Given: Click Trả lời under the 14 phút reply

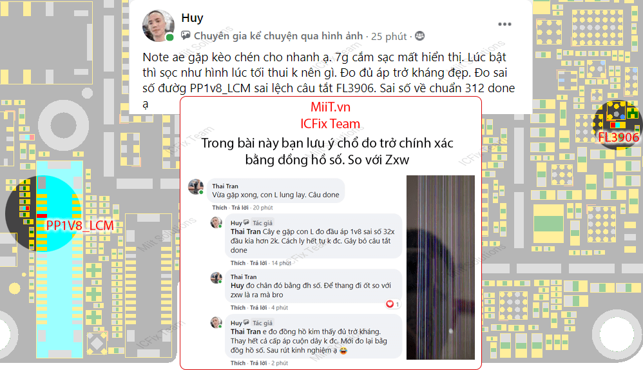Looking at the screenshot, I should (x=258, y=263).
